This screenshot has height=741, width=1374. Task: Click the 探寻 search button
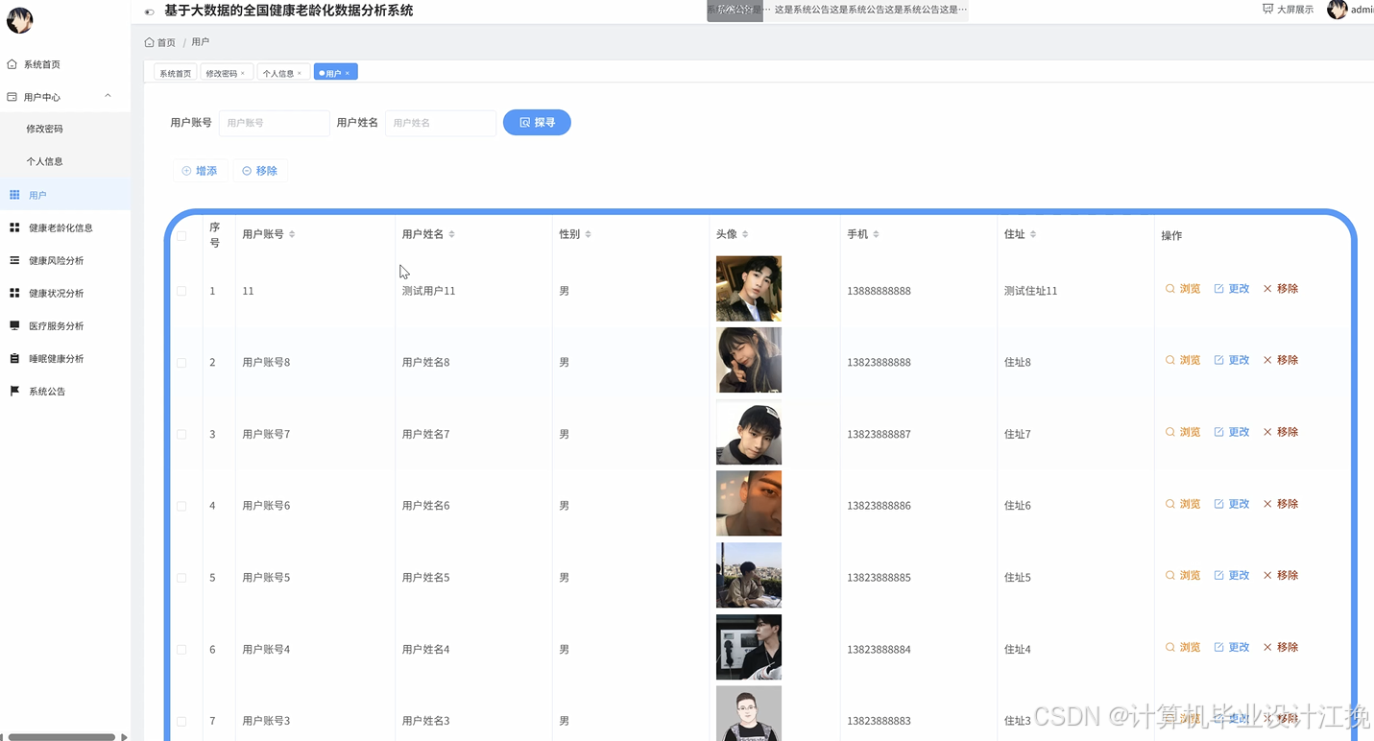(537, 123)
